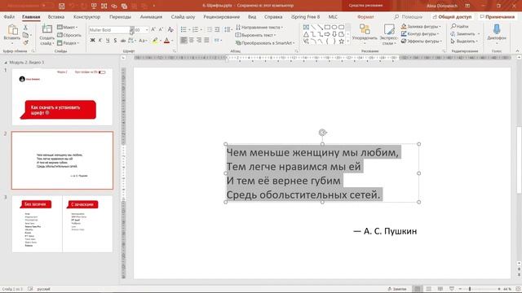This screenshot has height=293, width=522.
Task: Switch to reading view in status bar
Action: tap(440, 289)
